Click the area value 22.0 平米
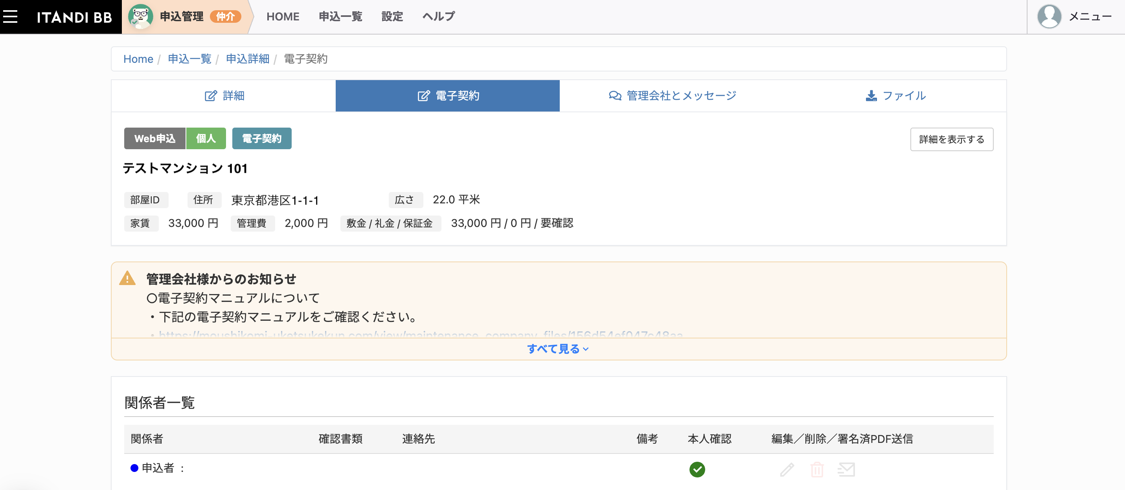 [x=456, y=199]
